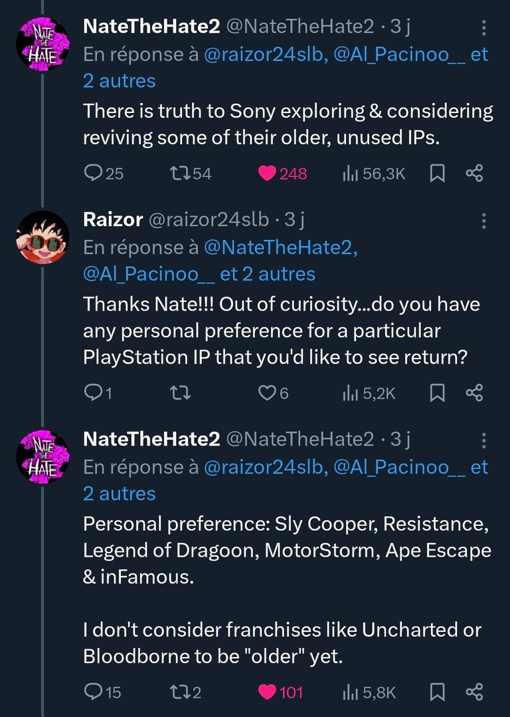This screenshot has width=510, height=717.
Task: Open more options on Raizor's tweet
Action: tap(483, 221)
